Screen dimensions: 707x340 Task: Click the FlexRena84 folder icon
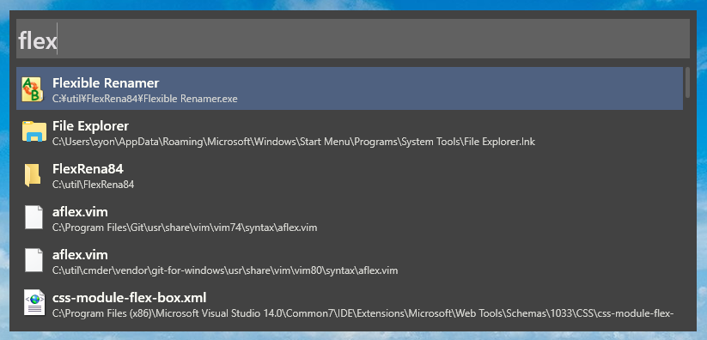pyautogui.click(x=33, y=175)
